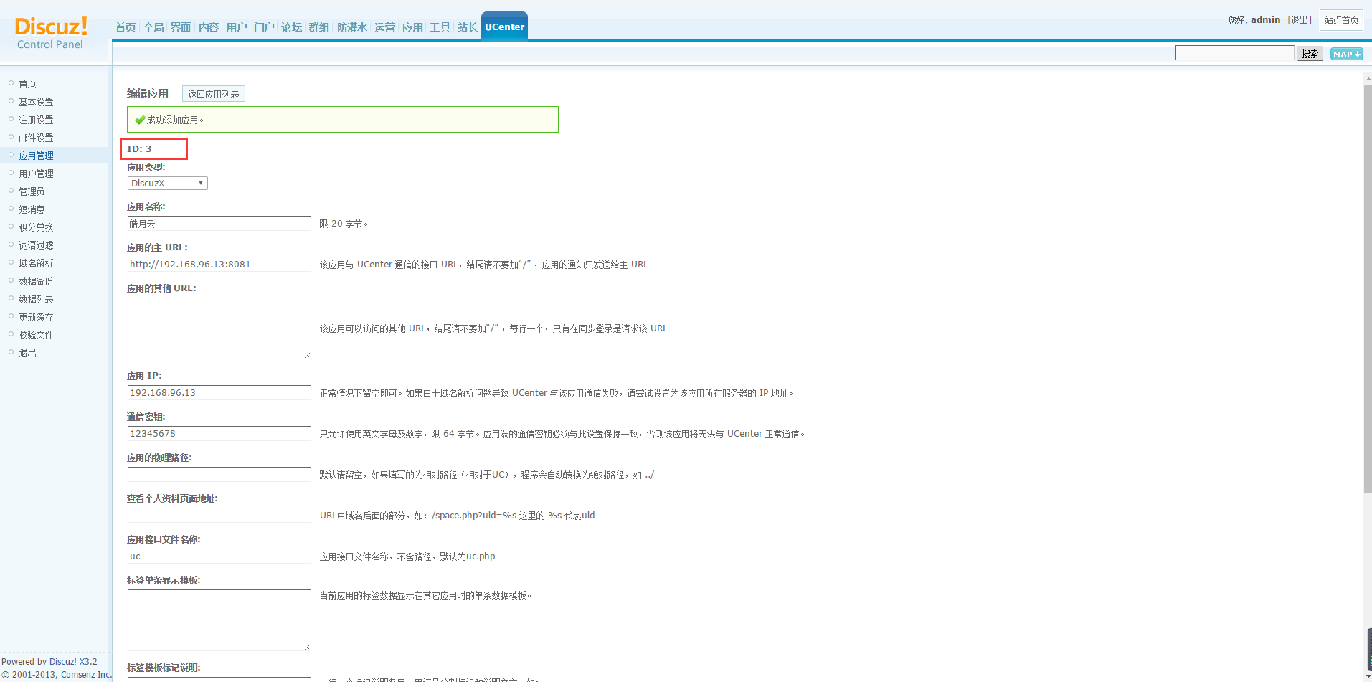This screenshot has height=682, width=1372.
Task: Open 校验文件 in the sidebar
Action: click(x=36, y=335)
